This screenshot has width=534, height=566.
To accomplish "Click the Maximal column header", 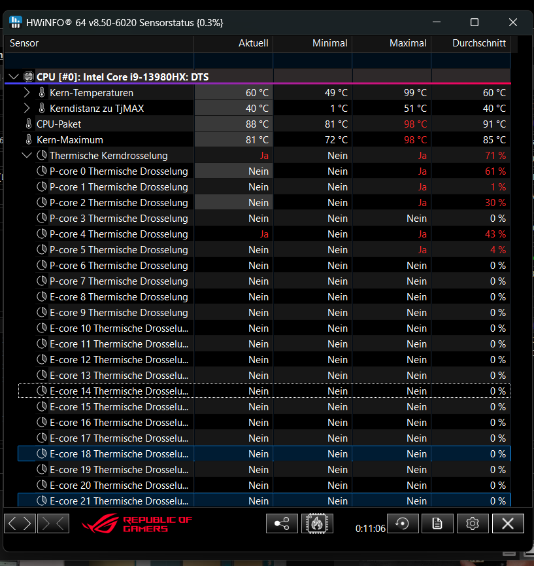I will [x=392, y=43].
